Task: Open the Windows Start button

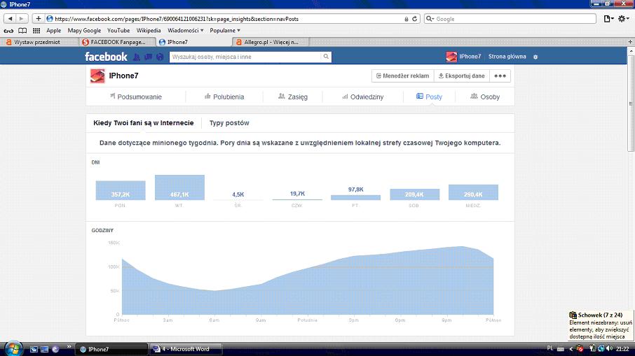Action: (13, 349)
